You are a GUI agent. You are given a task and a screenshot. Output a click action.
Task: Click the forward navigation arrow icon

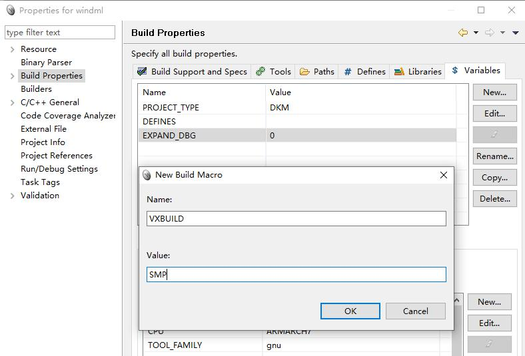point(490,33)
